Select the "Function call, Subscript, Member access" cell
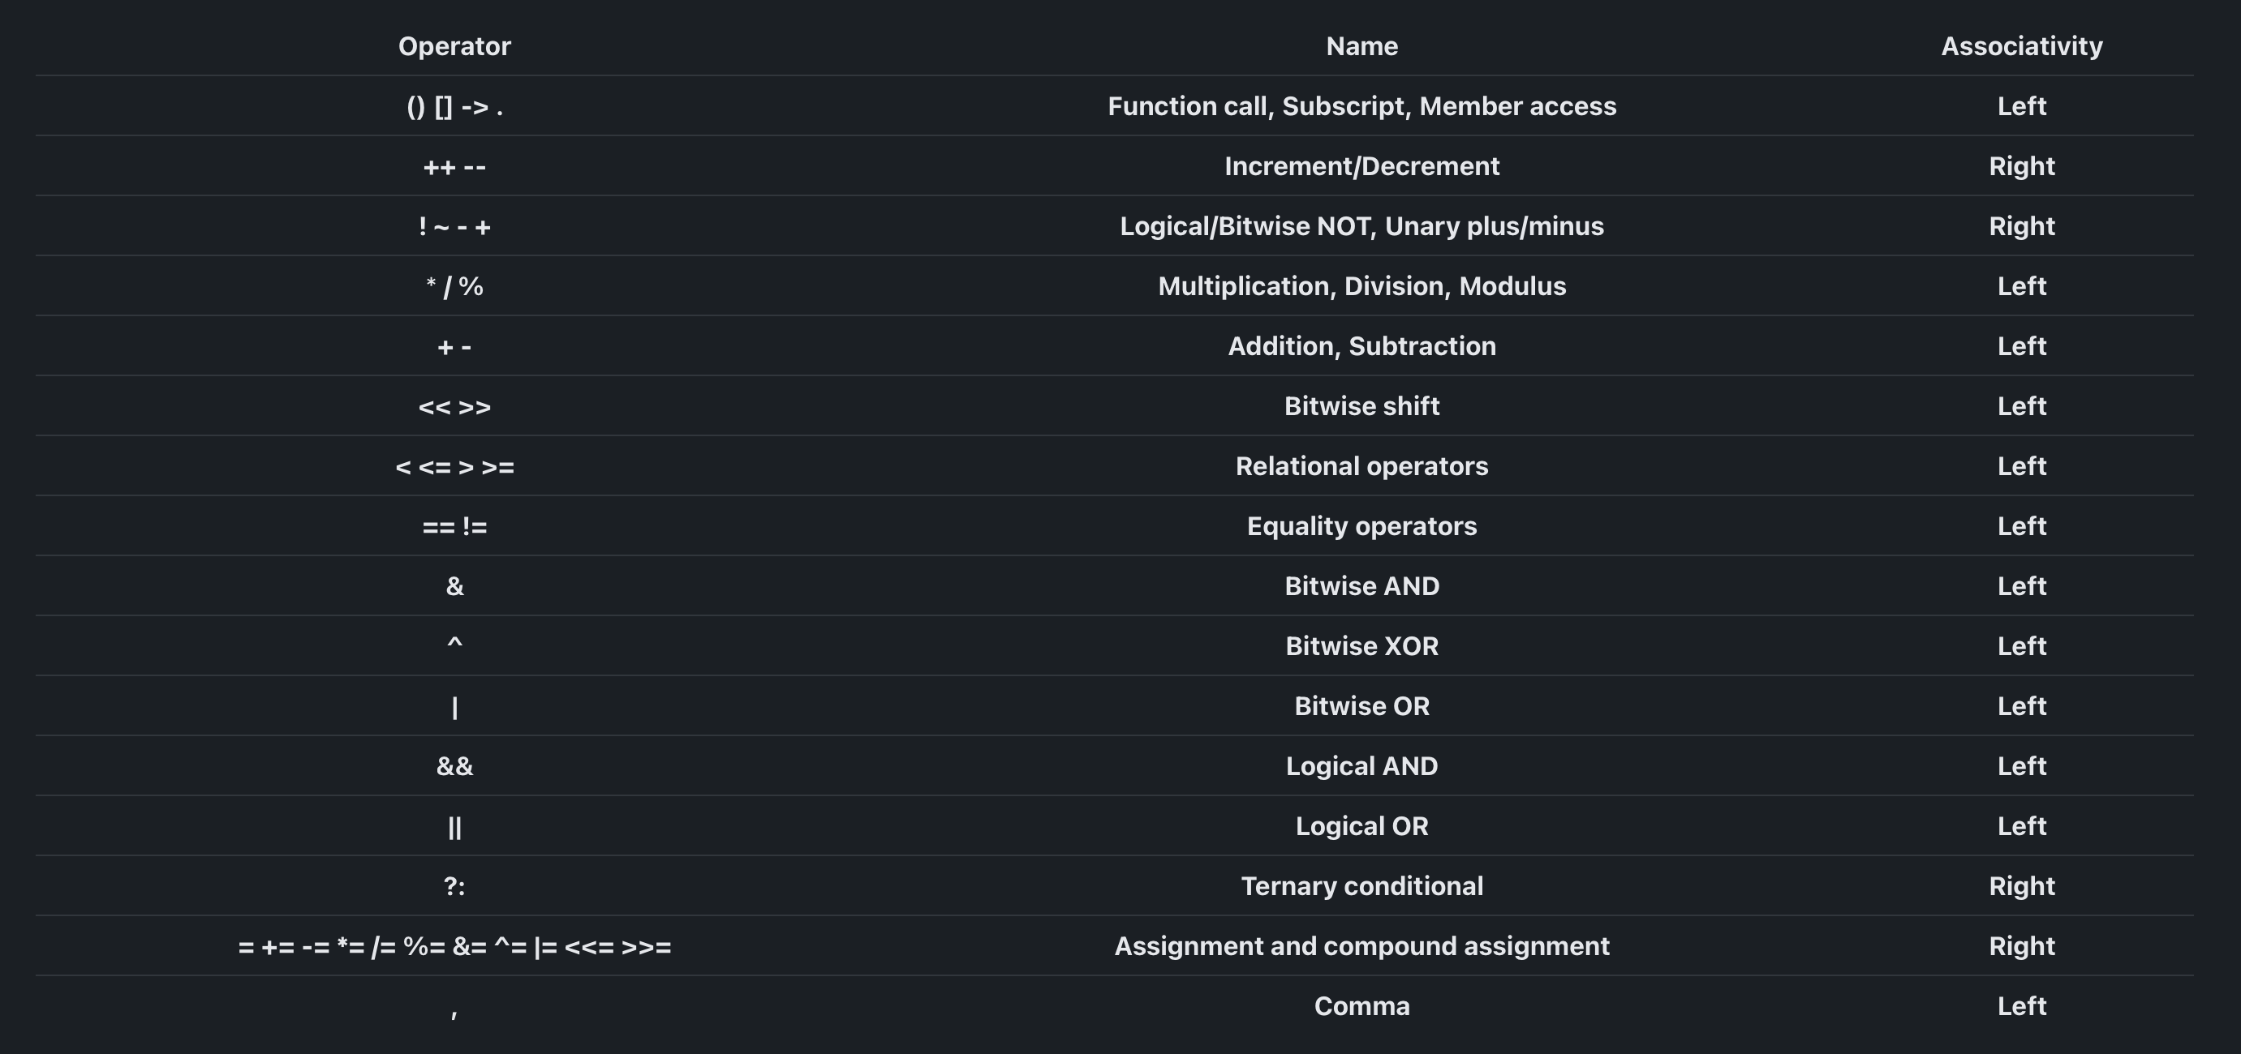The width and height of the screenshot is (2241, 1054). pos(1361,106)
